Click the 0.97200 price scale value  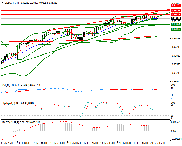176,47
